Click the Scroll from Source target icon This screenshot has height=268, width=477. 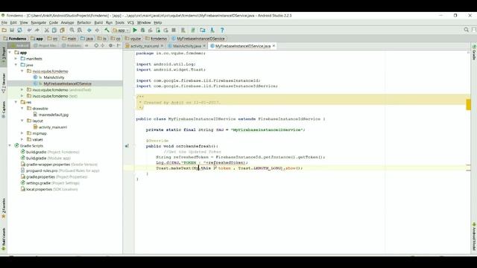click(x=96, y=45)
